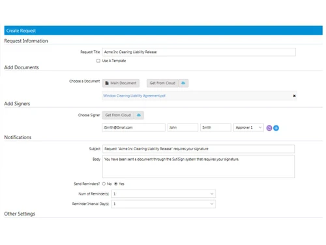
Task: Click the Request Information section heading
Action: 26,41
